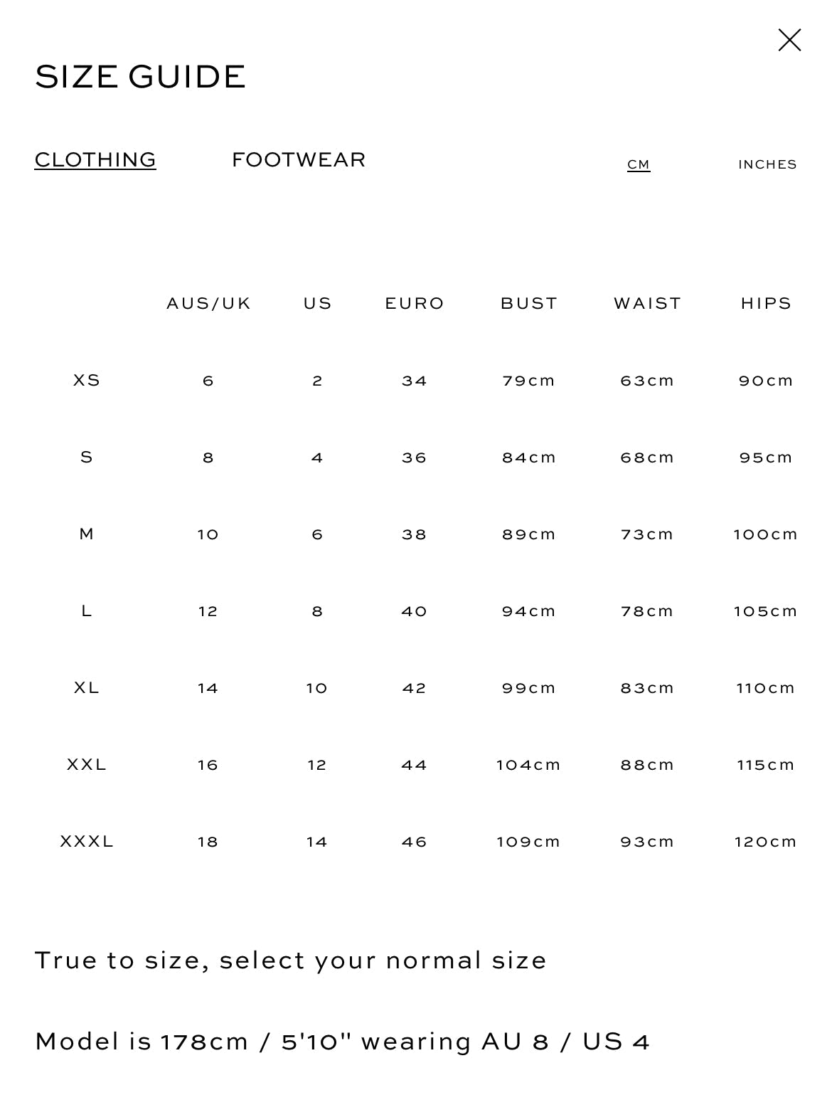Select the Clothing tab
The width and height of the screenshot is (832, 1095).
95,159
